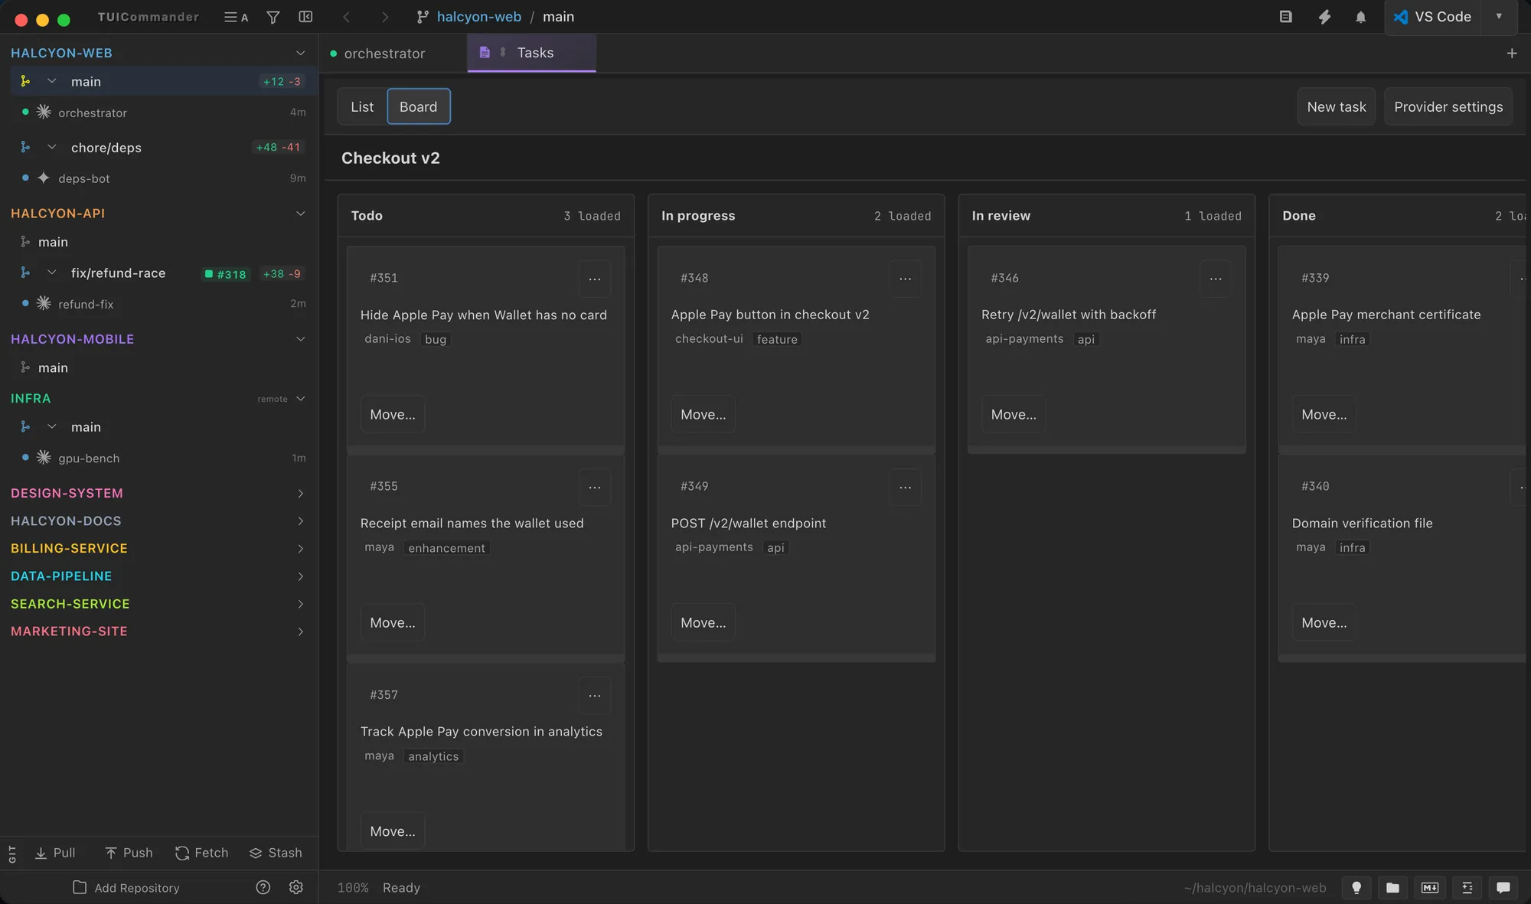
Task: Switch task view to Board
Action: point(419,106)
